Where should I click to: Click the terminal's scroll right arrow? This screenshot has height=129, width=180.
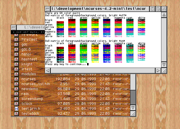tap(158, 70)
